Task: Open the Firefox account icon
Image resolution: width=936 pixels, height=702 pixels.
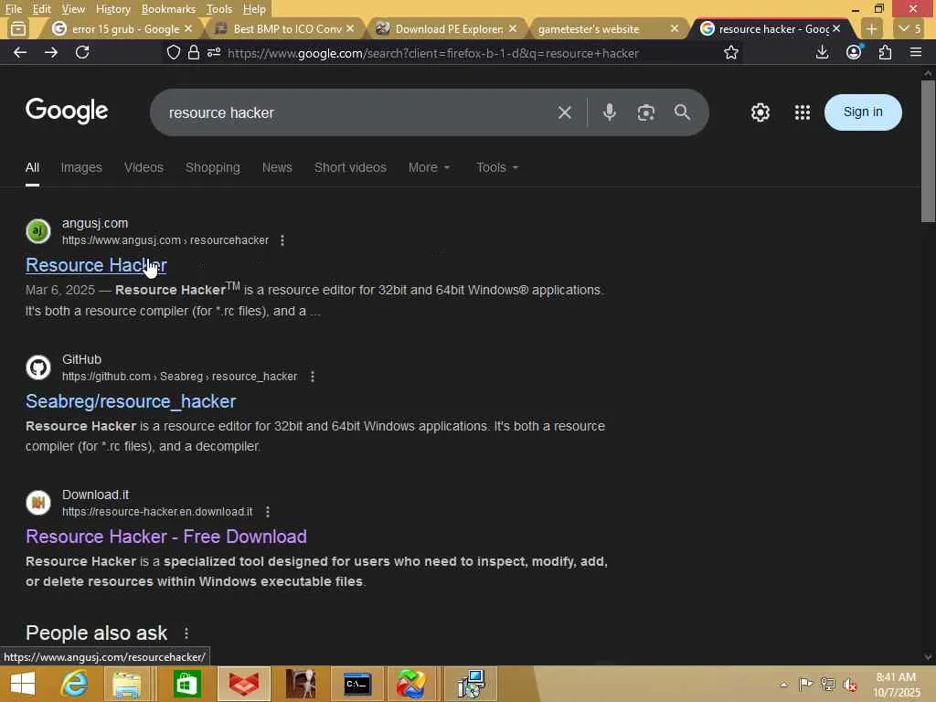Action: 854,52
